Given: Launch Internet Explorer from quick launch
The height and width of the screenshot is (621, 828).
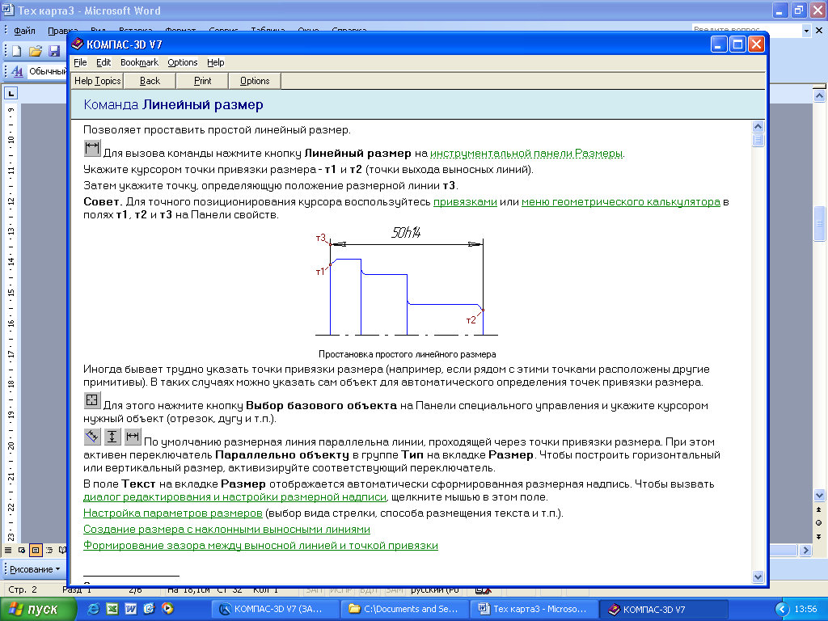Looking at the screenshot, I should [93, 609].
